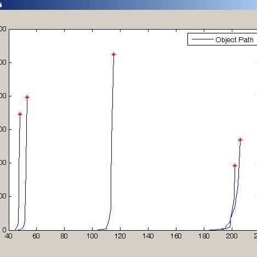This screenshot has height=257, width=257.
Task: Select the leftmost red star marker
Action: [x=20, y=114]
